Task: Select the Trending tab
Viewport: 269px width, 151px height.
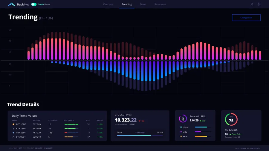Action: 127,4
